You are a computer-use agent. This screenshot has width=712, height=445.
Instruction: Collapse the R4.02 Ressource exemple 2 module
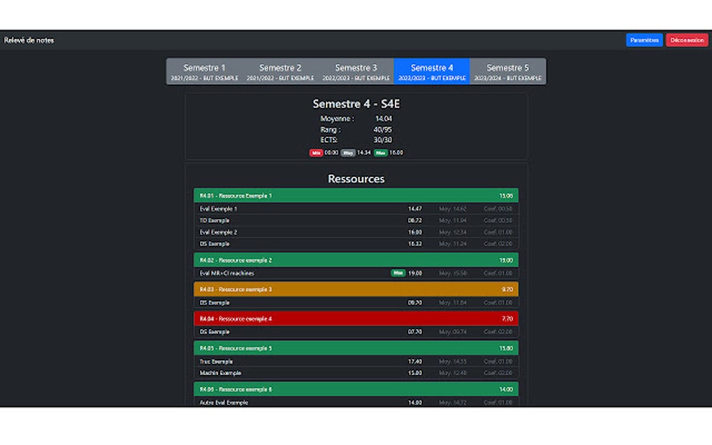click(356, 260)
